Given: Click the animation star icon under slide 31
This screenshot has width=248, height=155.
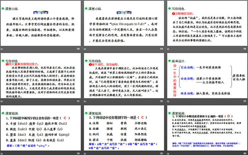Looking at the screenshot, I should [x=2, y=101].
